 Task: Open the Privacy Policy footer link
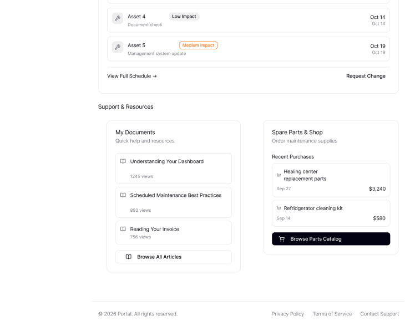(x=287, y=314)
